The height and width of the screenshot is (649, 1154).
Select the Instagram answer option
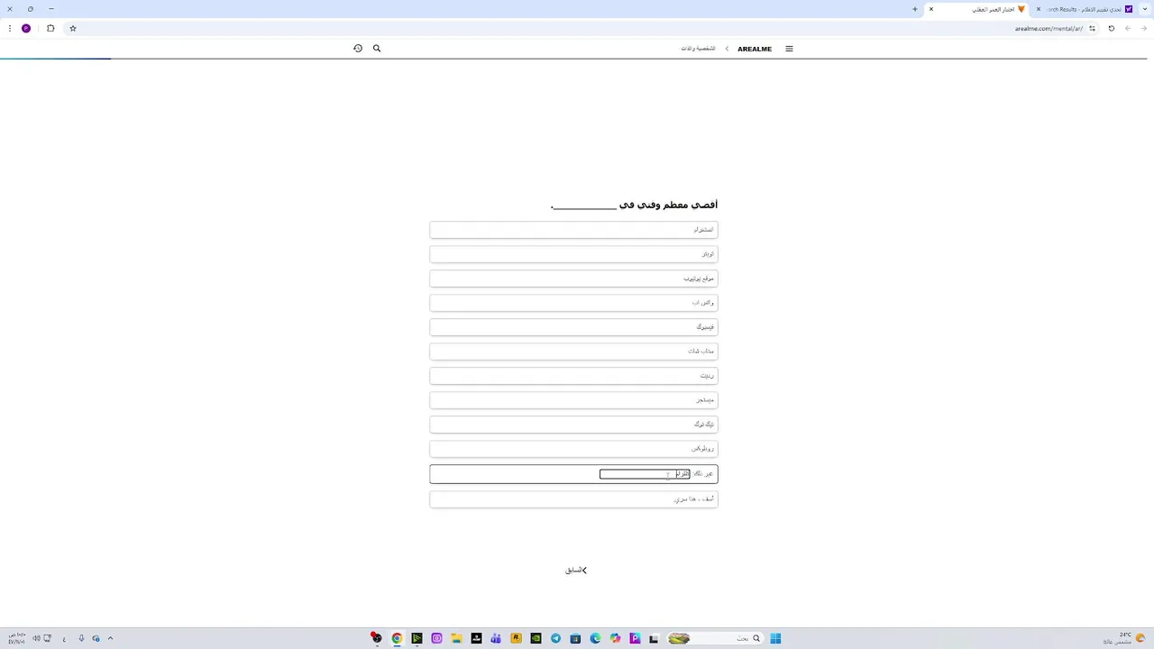[573, 230]
